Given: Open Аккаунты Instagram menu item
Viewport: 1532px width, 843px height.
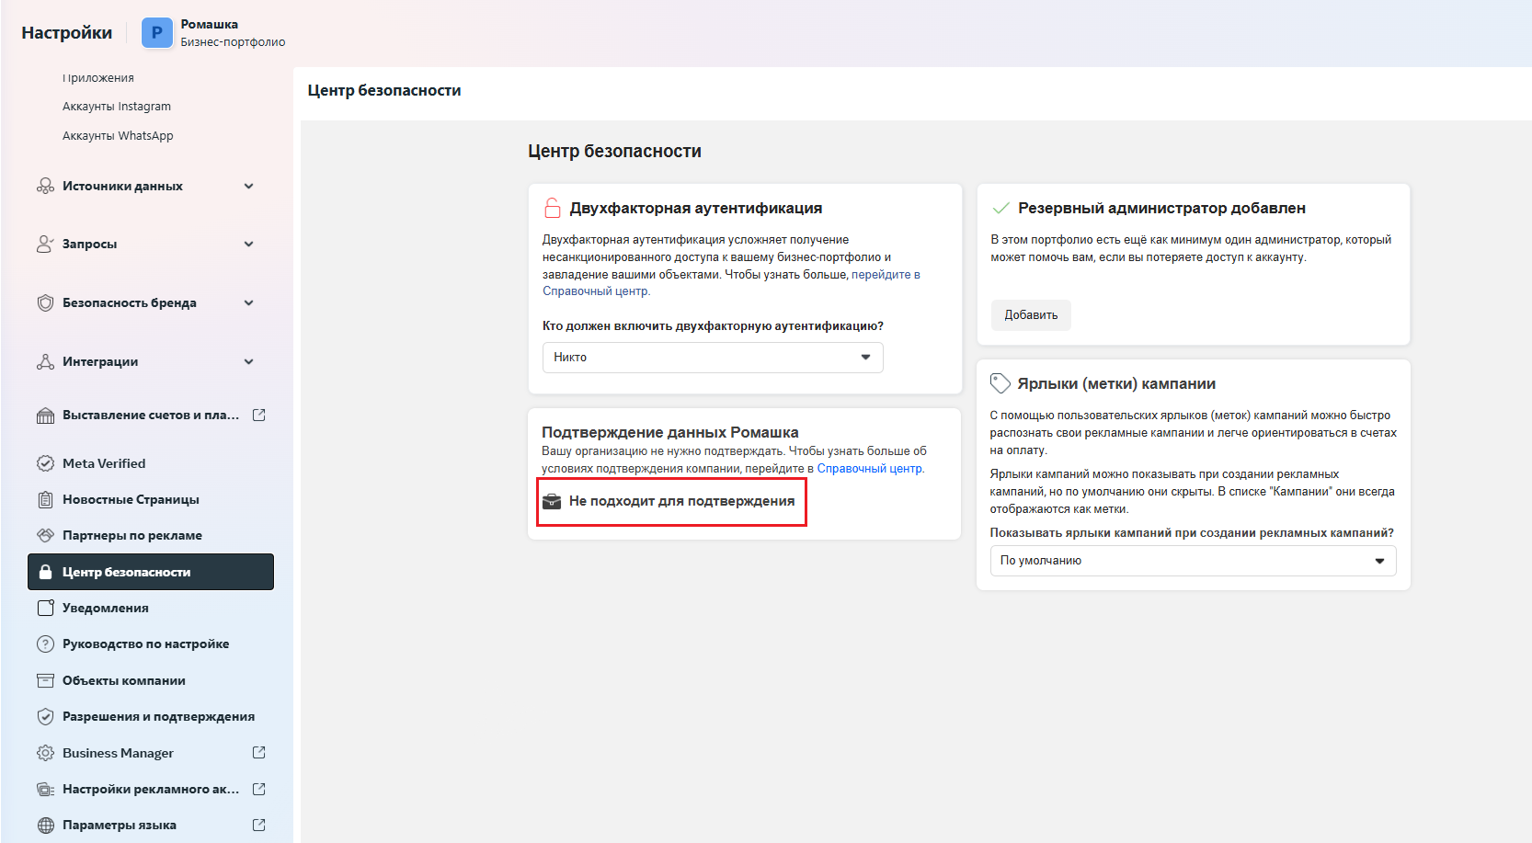Looking at the screenshot, I should point(117,107).
